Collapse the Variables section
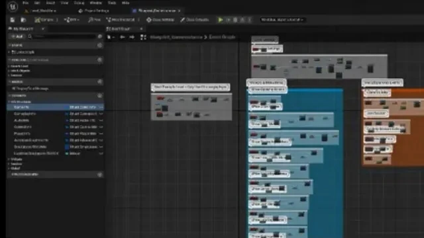This screenshot has width=424, height=238. pyautogui.click(x=9, y=96)
